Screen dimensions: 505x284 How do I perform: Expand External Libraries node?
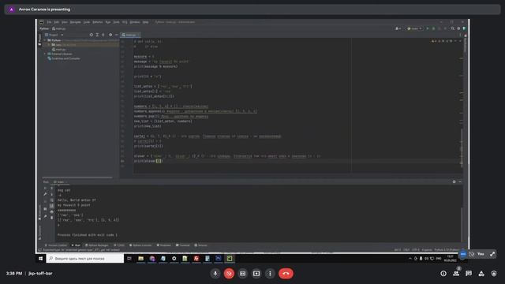pos(45,54)
